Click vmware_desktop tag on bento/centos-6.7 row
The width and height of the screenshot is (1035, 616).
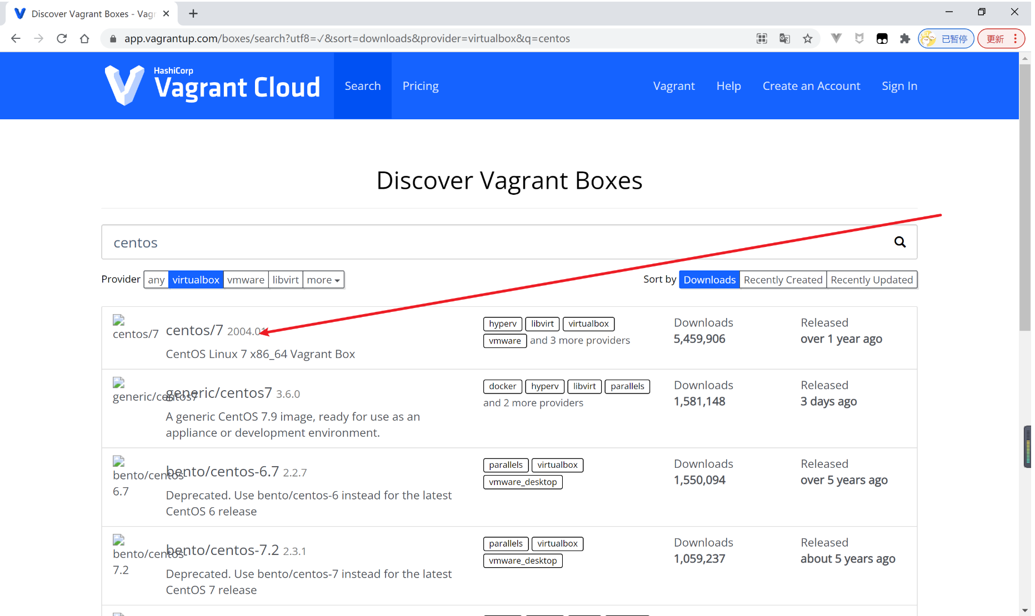click(x=523, y=482)
